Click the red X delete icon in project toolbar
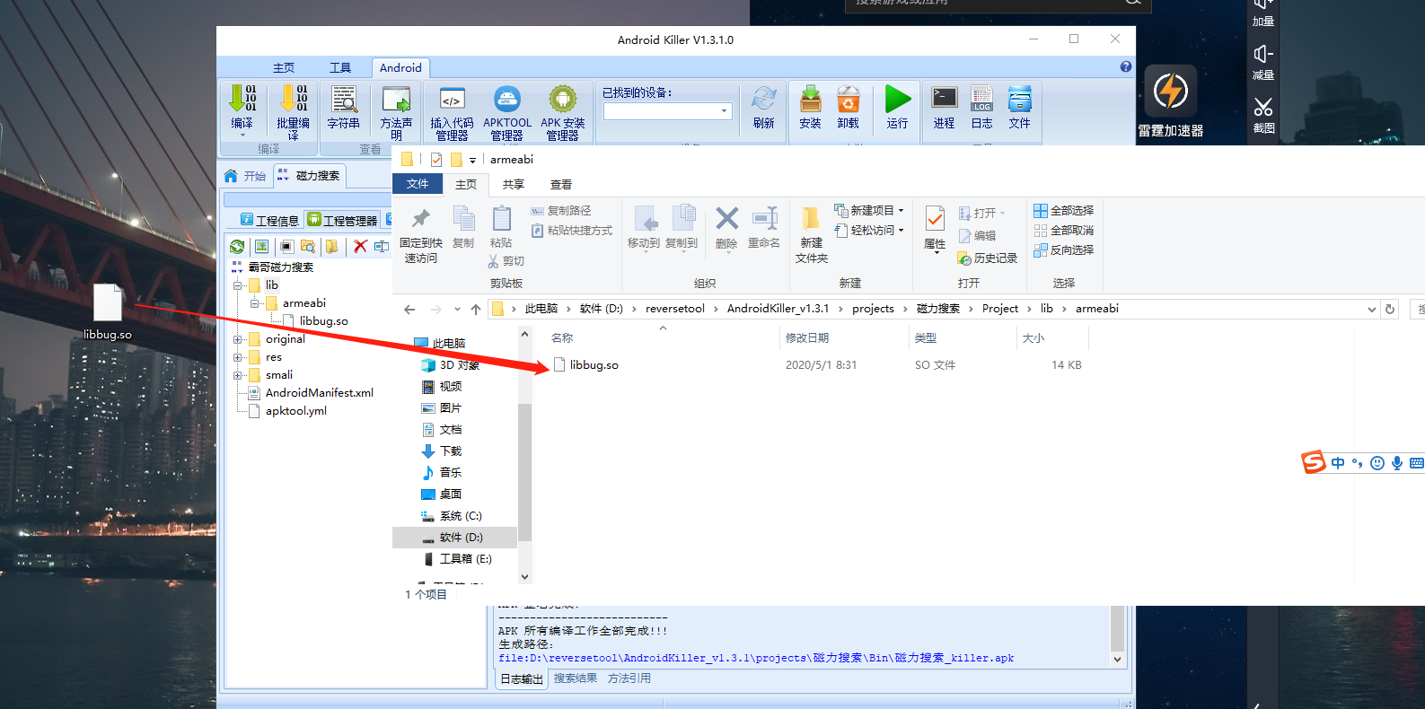This screenshot has height=709, width=1425. click(x=360, y=246)
